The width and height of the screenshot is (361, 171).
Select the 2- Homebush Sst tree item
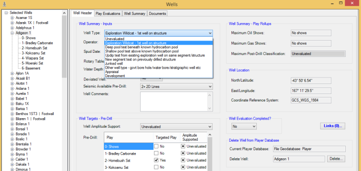(x=34, y=48)
